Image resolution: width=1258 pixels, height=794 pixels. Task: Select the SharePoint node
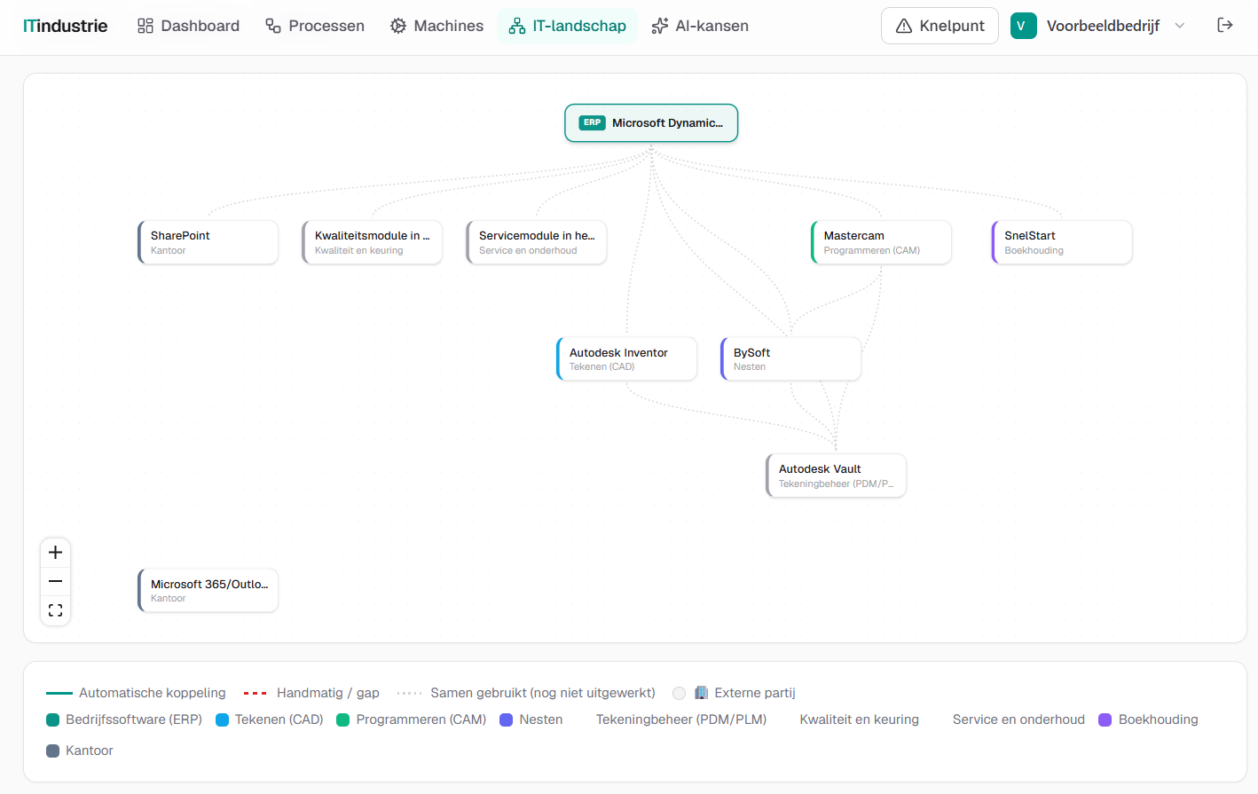(208, 242)
